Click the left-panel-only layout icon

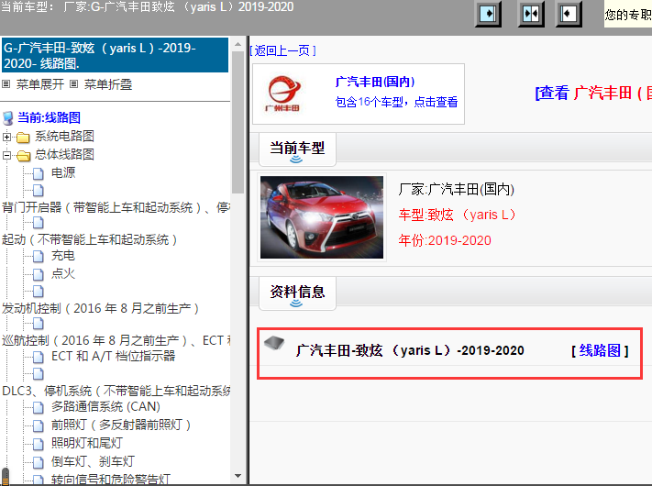point(488,14)
